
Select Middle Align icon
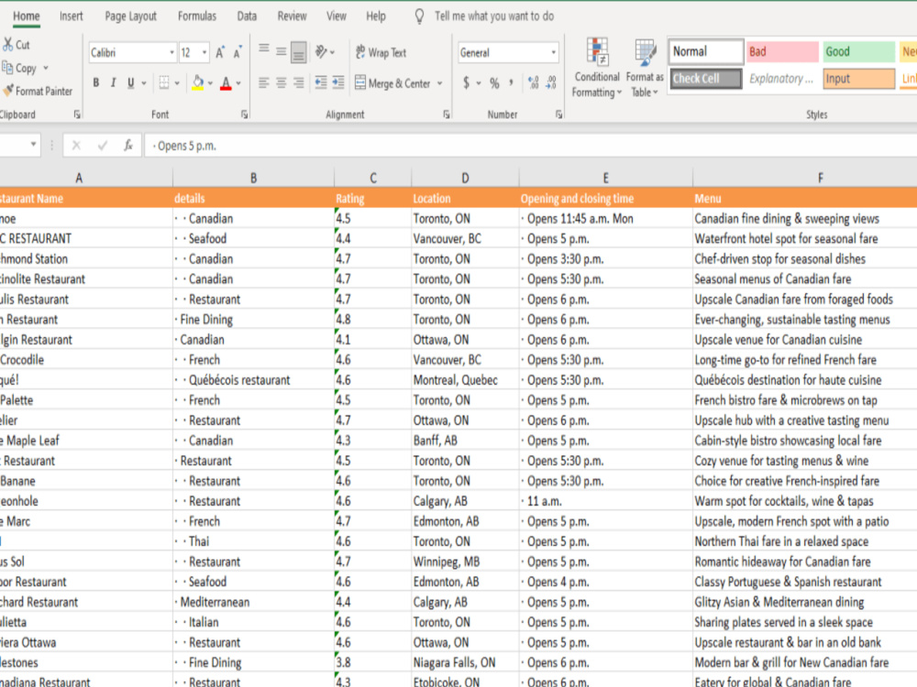point(282,51)
